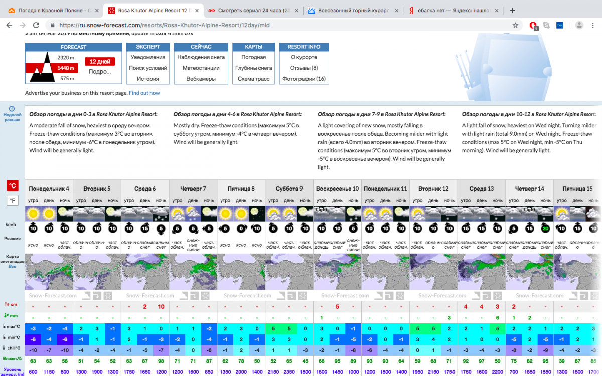This screenshot has height=376, width=602.
Task: Open the Chrome profile avatar
Action: 579,25
